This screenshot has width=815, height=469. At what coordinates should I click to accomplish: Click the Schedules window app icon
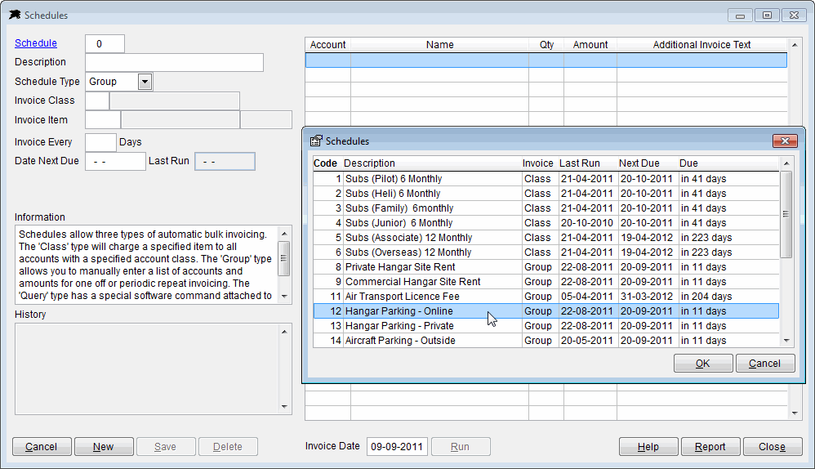15,15
